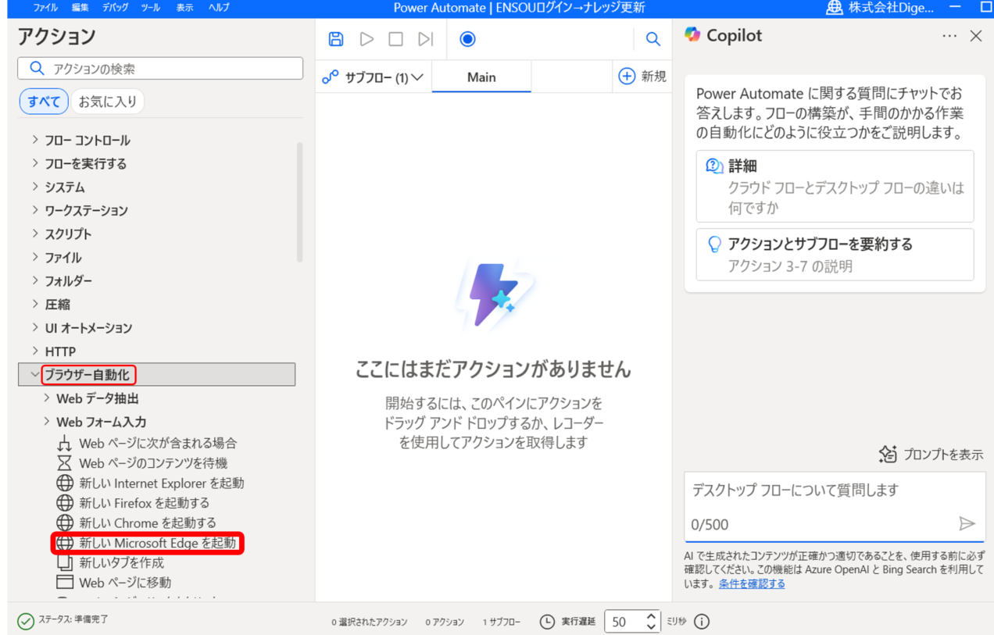Collapse the ブラウザー自動化 group
This screenshot has width=994, height=635.
tap(35, 374)
